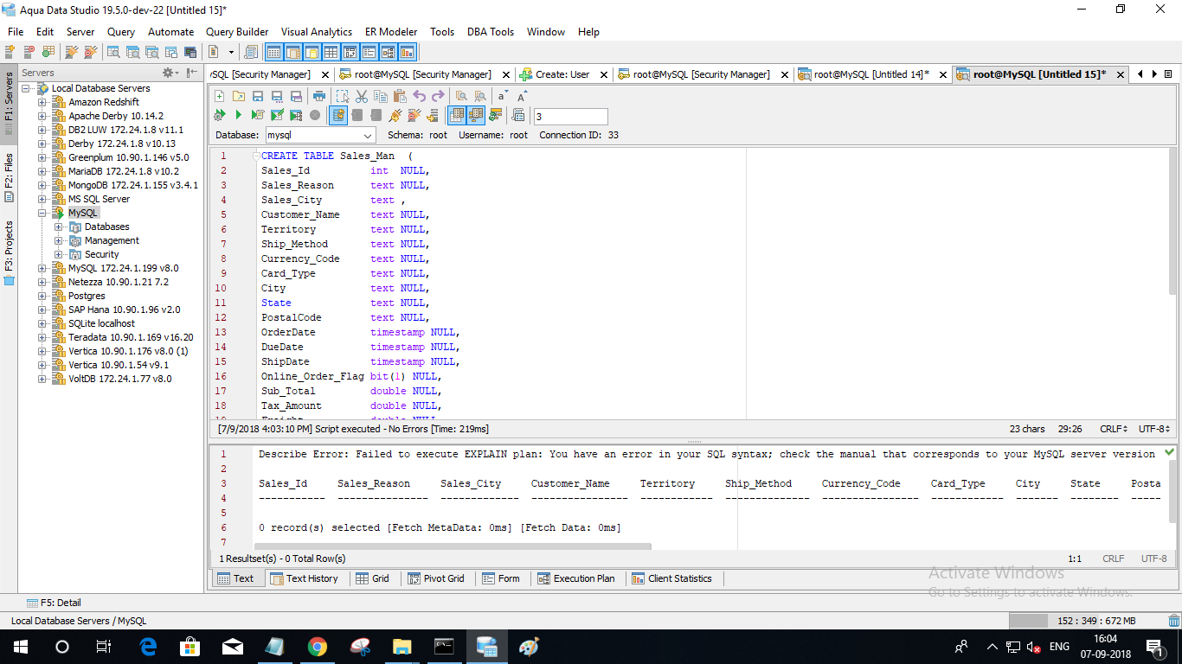Close the Untitled 15 tab
The image size is (1182, 664).
pyautogui.click(x=1120, y=74)
